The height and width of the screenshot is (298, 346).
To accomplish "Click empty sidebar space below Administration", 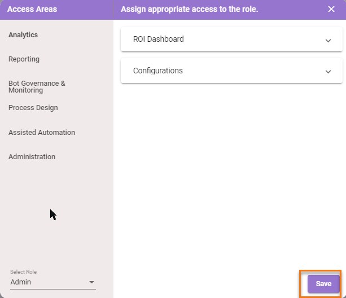I will click(x=56, y=212).
